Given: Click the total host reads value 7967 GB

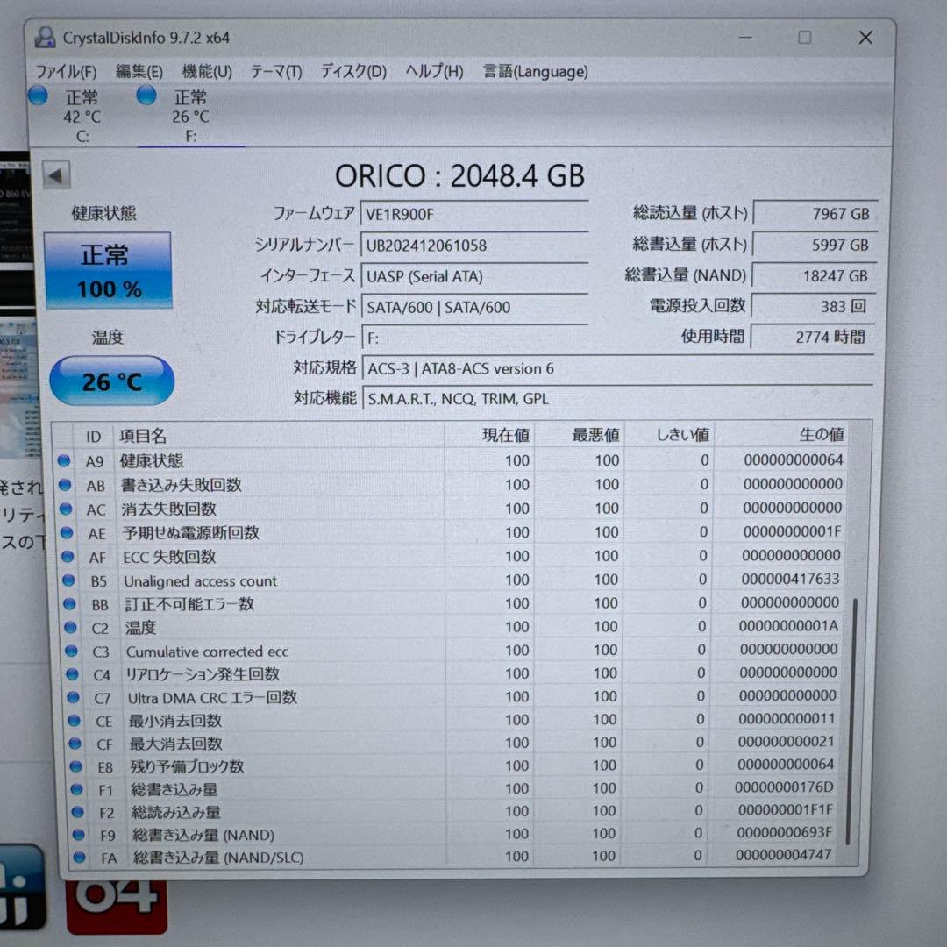Looking at the screenshot, I should coord(815,214).
